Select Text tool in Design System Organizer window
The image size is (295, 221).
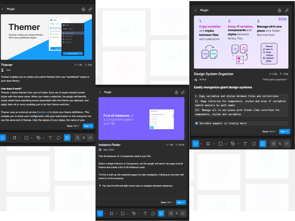(245, 144)
